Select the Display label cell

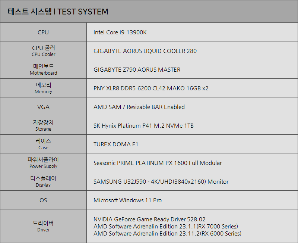[x=43, y=181]
